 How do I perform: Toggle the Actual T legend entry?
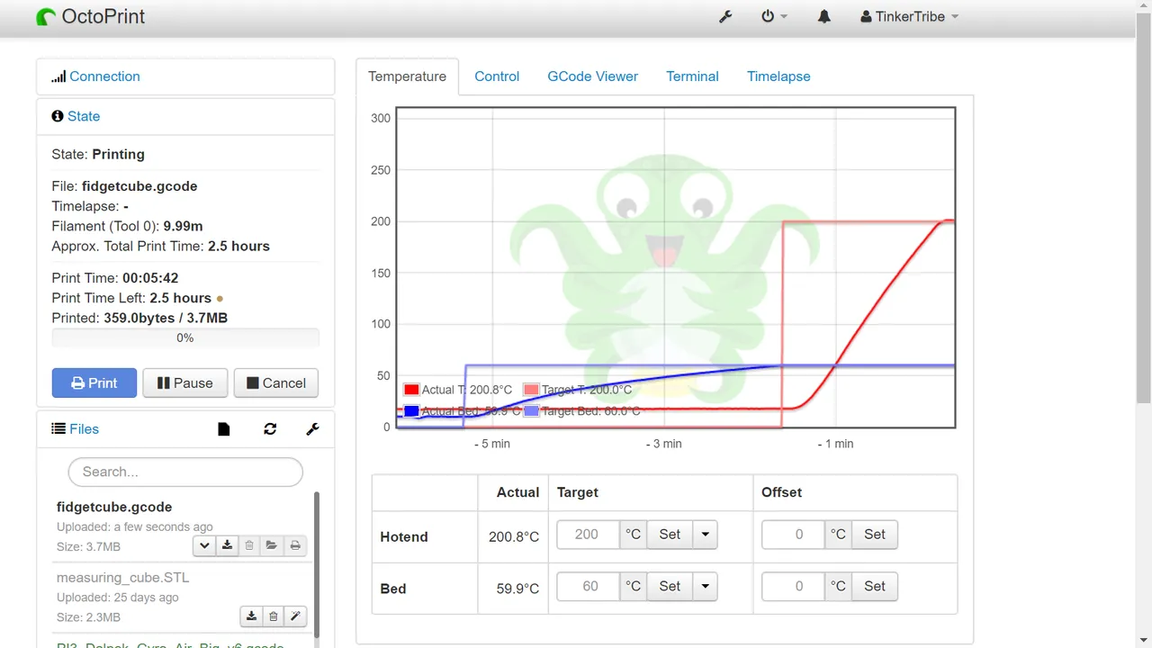click(458, 390)
